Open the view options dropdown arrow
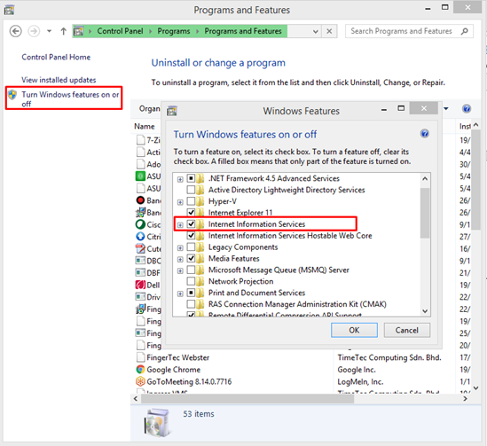 pos(446,109)
